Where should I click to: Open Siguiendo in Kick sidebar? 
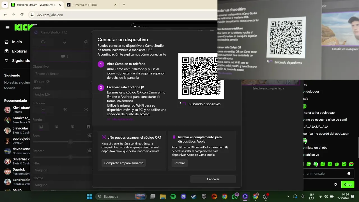[x=17, y=61]
